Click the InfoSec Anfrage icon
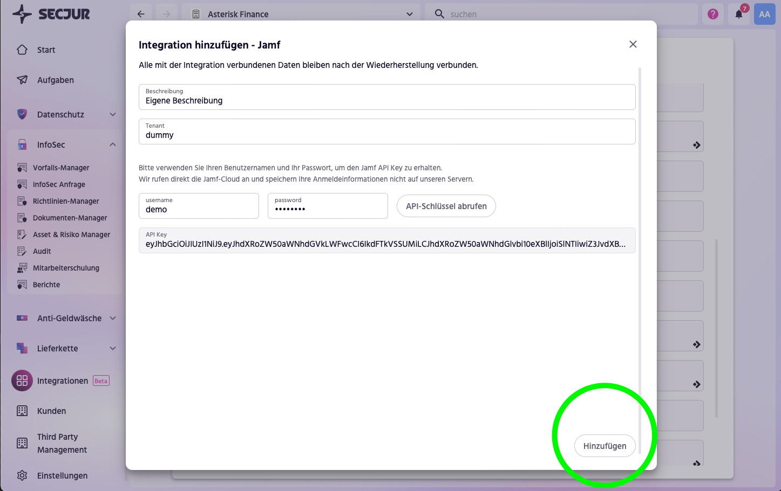This screenshot has width=781, height=491. click(22, 184)
